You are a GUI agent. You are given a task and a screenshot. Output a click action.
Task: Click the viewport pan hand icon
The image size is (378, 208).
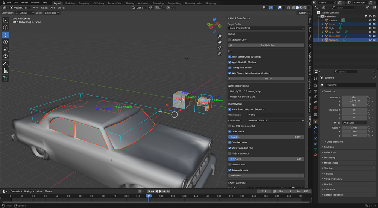pyautogui.click(x=220, y=42)
